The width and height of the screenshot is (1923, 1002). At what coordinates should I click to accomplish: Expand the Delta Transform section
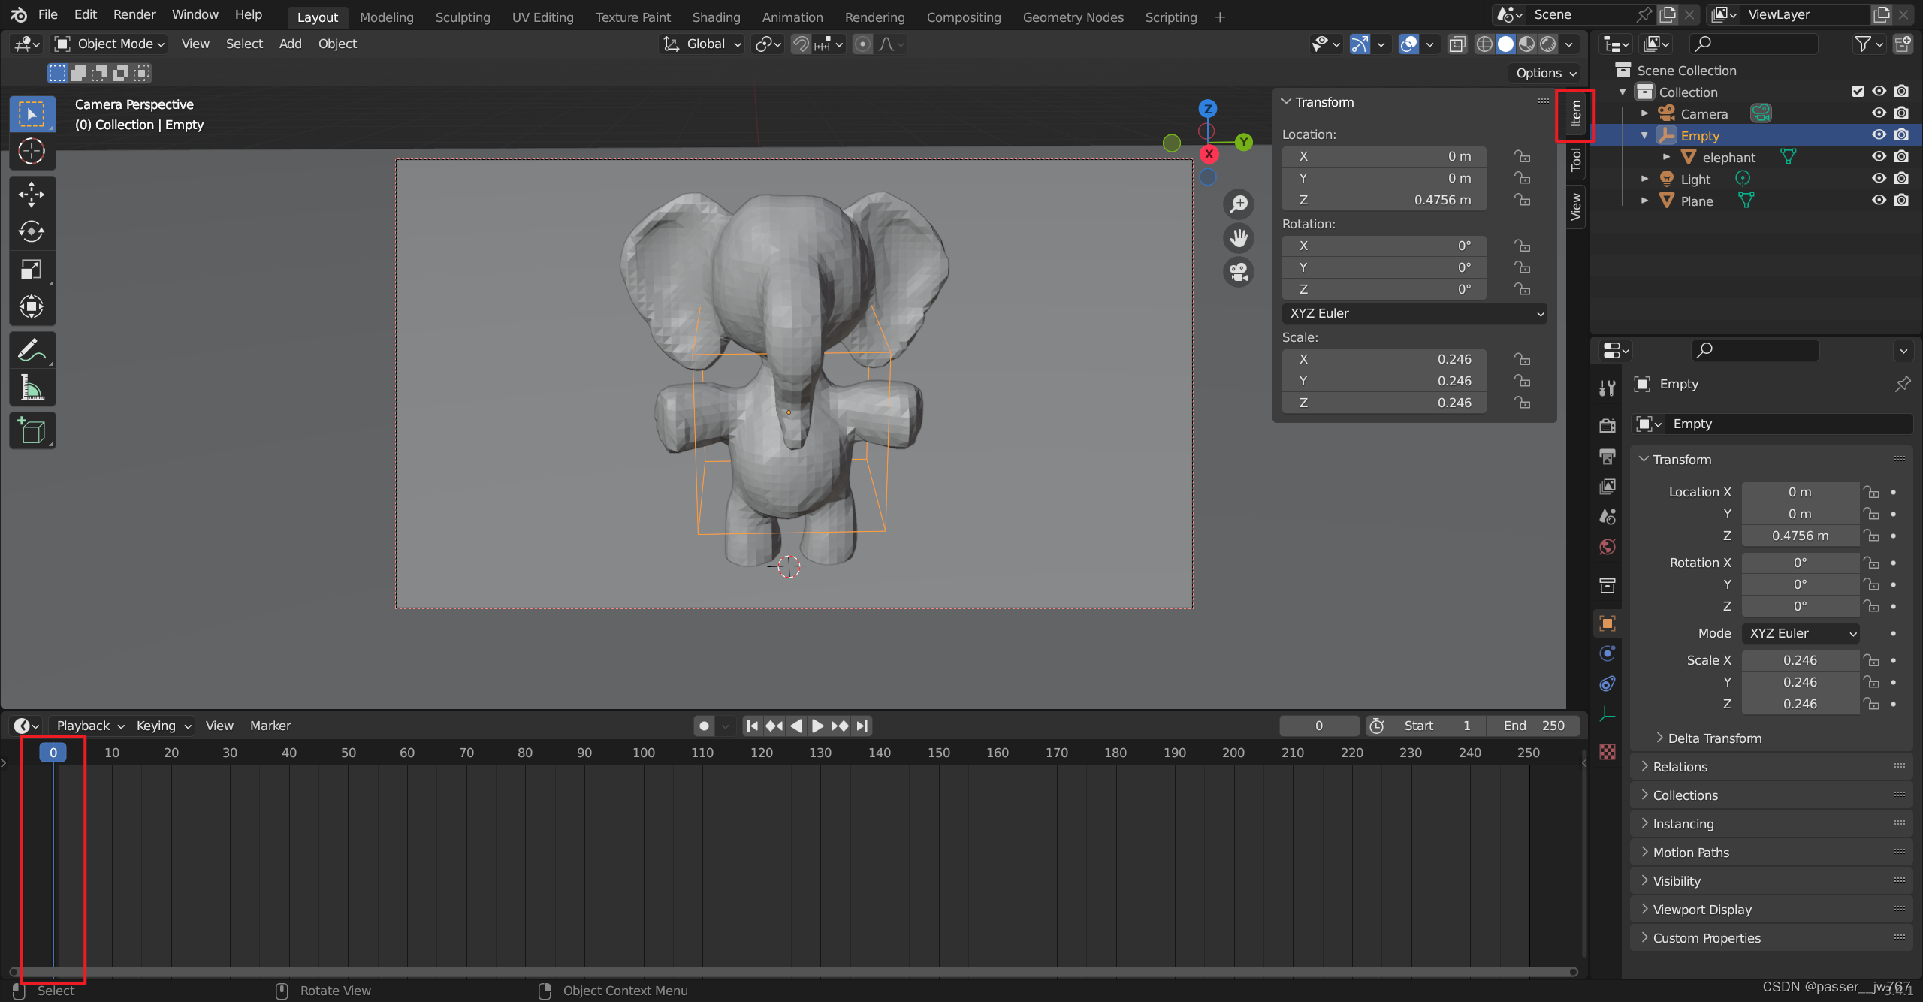(x=1713, y=738)
